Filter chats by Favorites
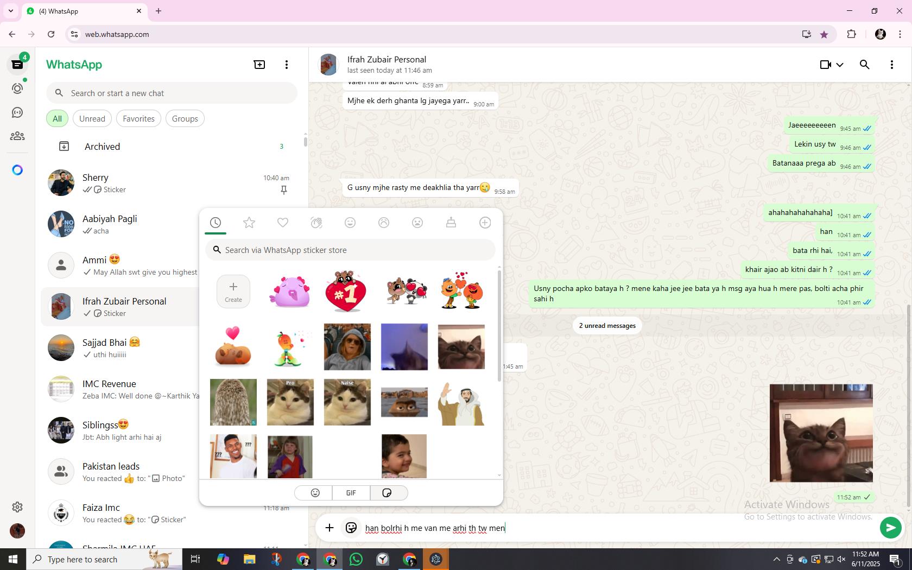 [x=138, y=119]
